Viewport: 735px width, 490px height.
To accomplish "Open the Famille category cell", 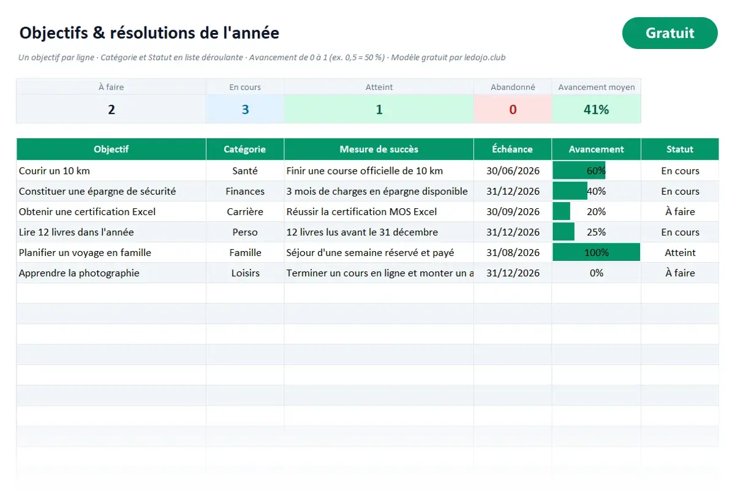I will tap(245, 252).
